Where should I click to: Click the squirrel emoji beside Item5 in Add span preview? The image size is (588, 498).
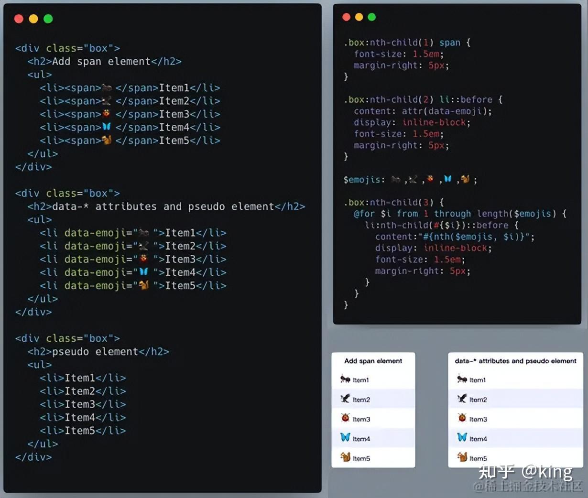point(345,457)
